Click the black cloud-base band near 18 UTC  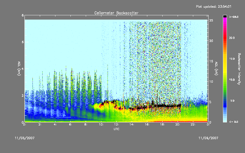tap(163, 106)
